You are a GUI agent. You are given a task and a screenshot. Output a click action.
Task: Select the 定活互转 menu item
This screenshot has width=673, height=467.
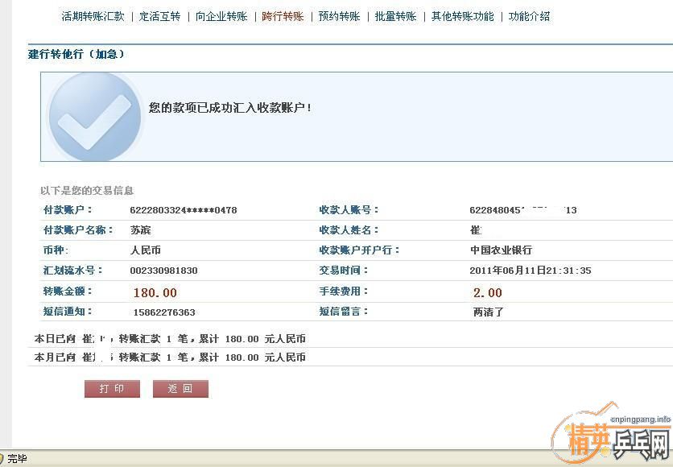pos(159,16)
